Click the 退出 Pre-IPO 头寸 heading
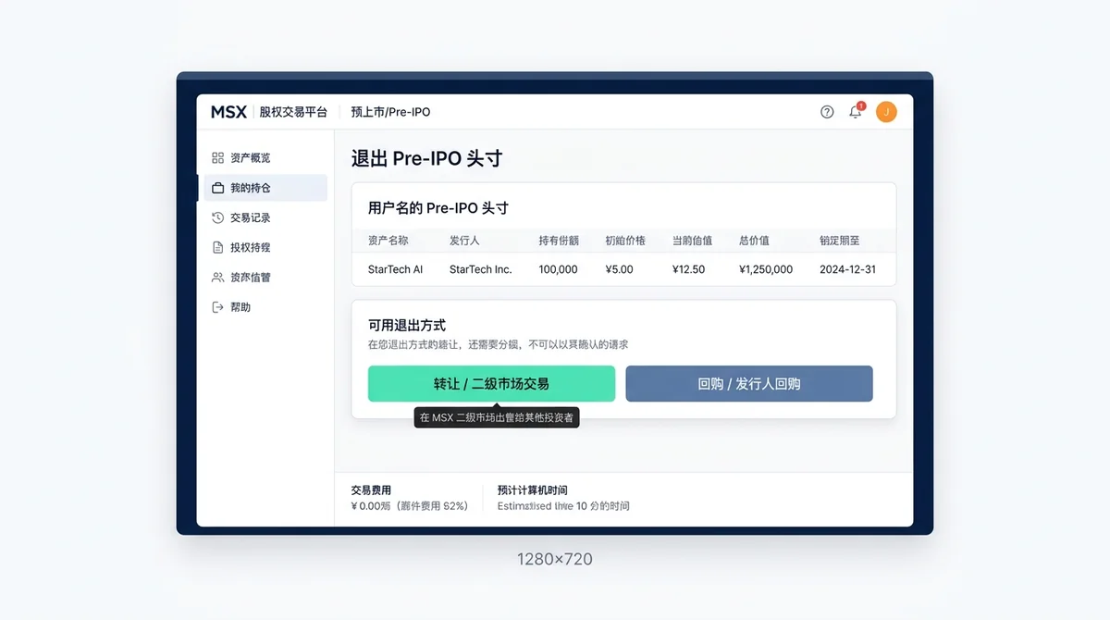 pyautogui.click(x=426, y=158)
